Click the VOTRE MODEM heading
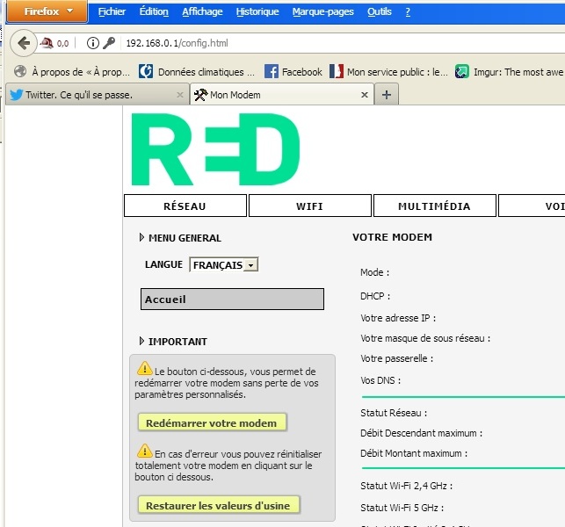This screenshot has height=527, width=565. tap(393, 237)
